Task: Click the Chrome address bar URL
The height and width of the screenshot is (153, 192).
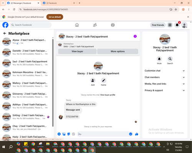Action: [x=46, y=10]
